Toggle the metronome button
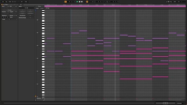Image resolution: width=187 pixels, height=105 pixels. point(22,2)
